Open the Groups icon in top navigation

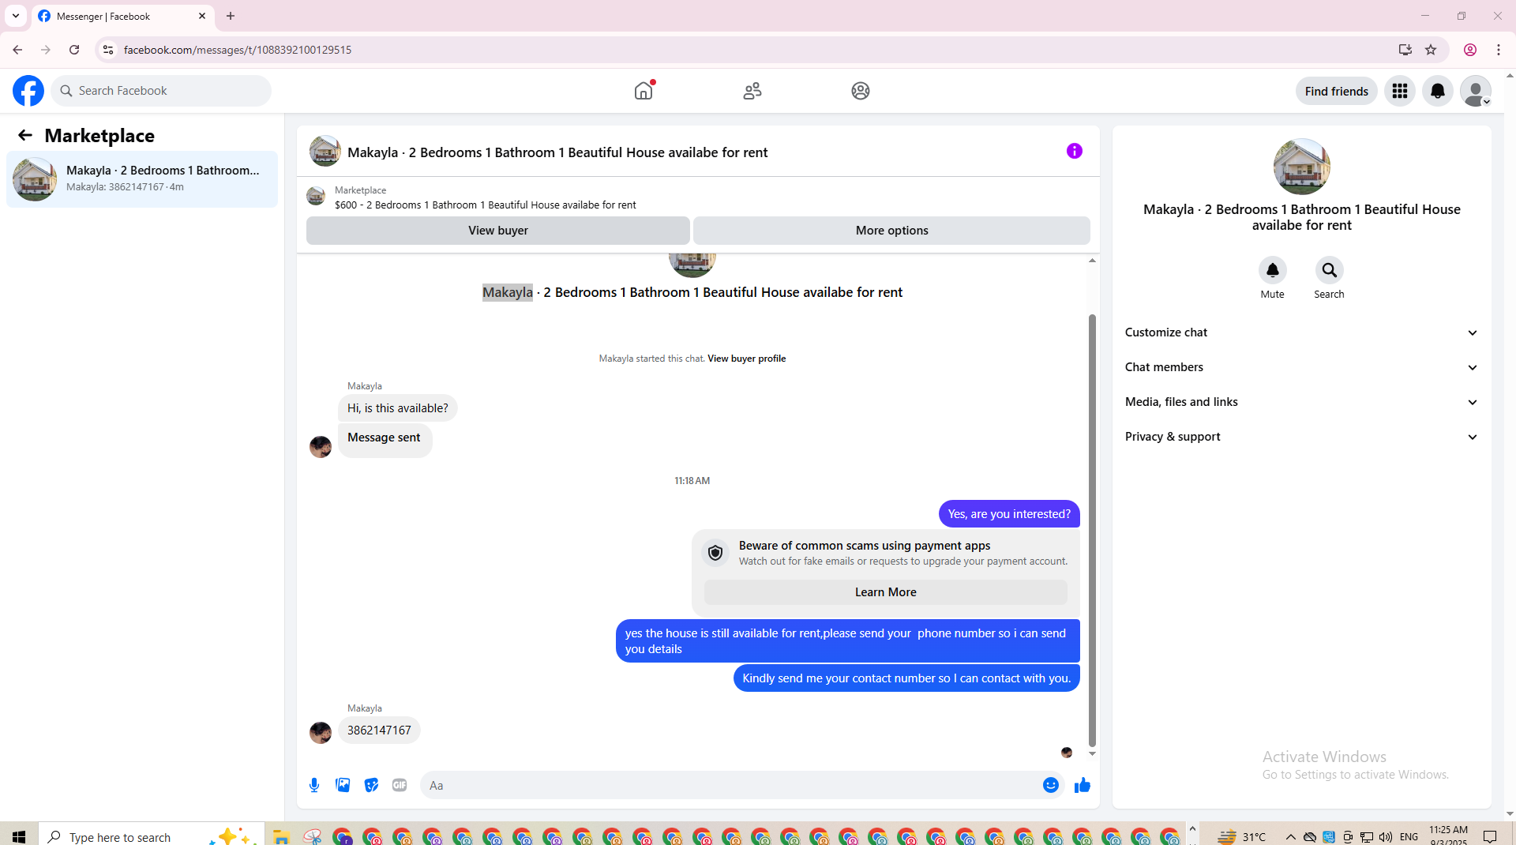point(861,91)
